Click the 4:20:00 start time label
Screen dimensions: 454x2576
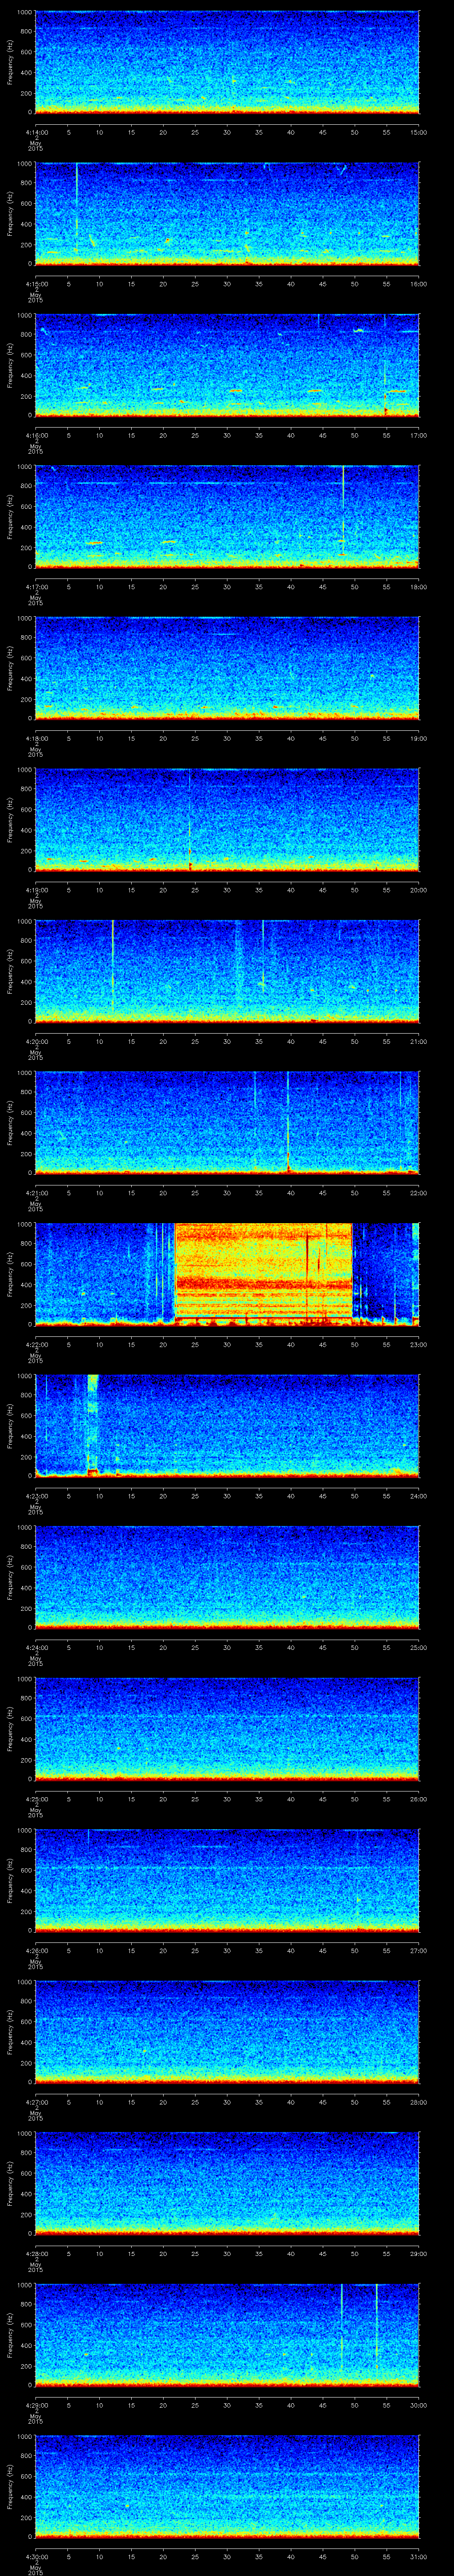(x=36, y=1042)
